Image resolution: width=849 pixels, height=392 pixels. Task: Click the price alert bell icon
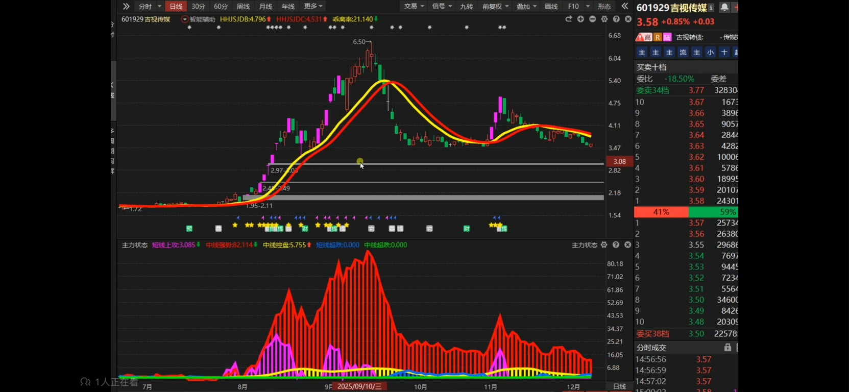[x=724, y=7]
